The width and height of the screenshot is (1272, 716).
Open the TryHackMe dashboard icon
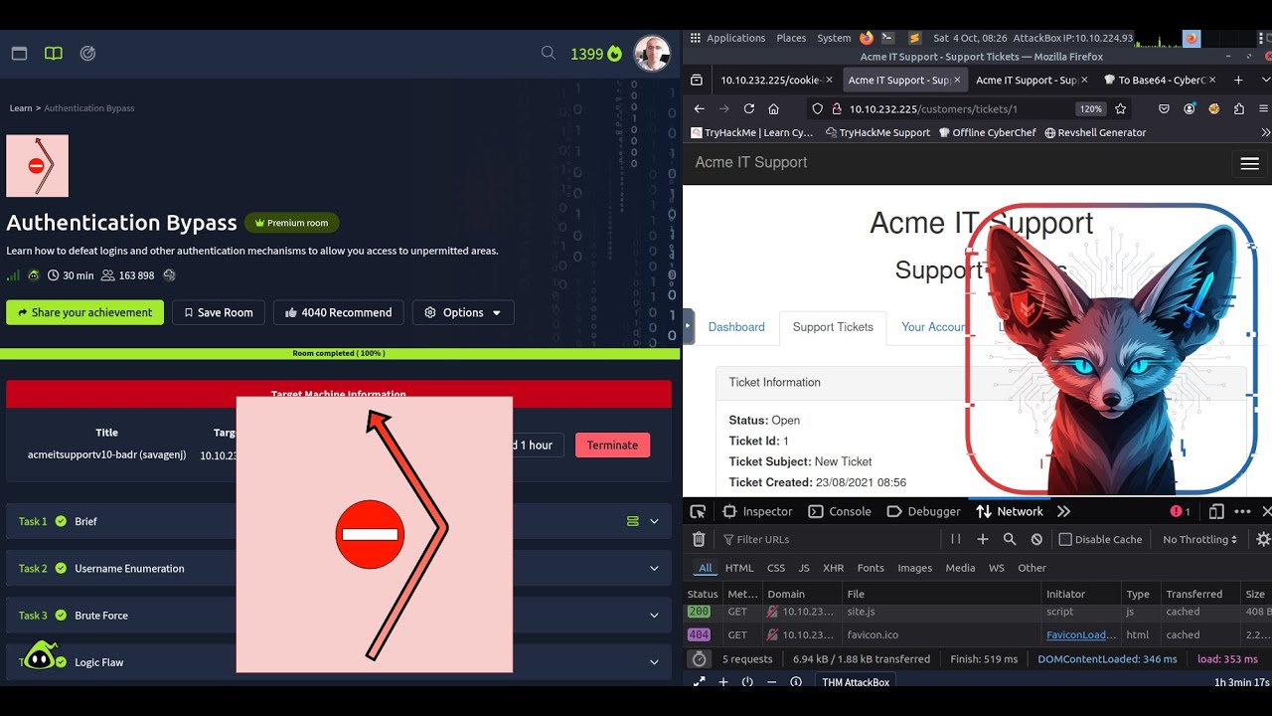point(19,54)
